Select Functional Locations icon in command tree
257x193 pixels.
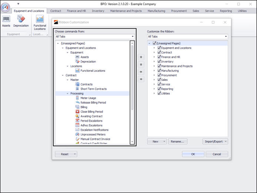pos(77,71)
